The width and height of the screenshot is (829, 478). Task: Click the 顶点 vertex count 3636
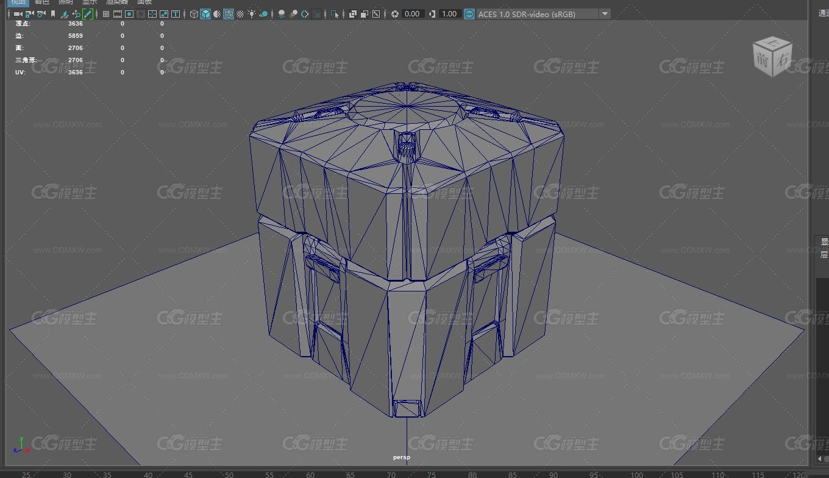tap(76, 23)
